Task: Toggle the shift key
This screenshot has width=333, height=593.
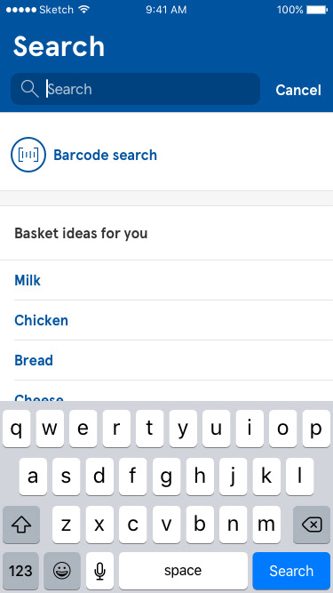Action: point(21,525)
